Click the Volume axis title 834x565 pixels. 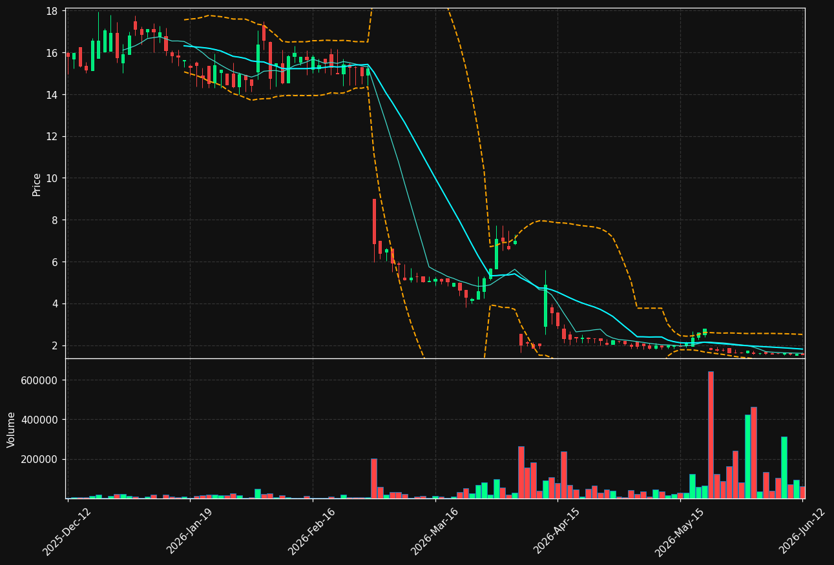[x=11, y=429]
